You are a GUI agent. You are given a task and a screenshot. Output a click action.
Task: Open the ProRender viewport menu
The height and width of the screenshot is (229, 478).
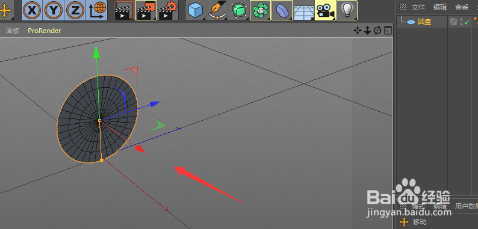tap(44, 31)
